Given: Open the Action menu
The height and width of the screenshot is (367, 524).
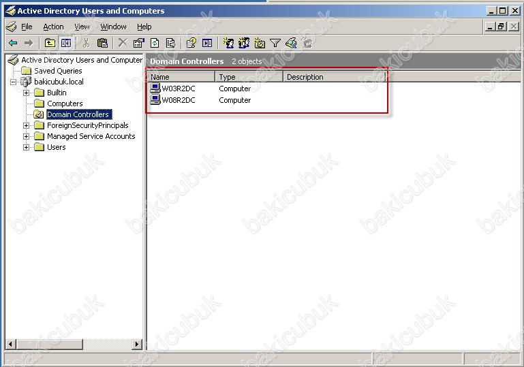Looking at the screenshot, I should (x=53, y=27).
